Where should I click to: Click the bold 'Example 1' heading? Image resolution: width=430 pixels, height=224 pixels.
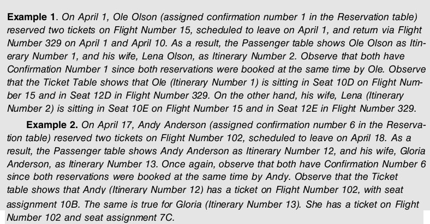(31, 17)
